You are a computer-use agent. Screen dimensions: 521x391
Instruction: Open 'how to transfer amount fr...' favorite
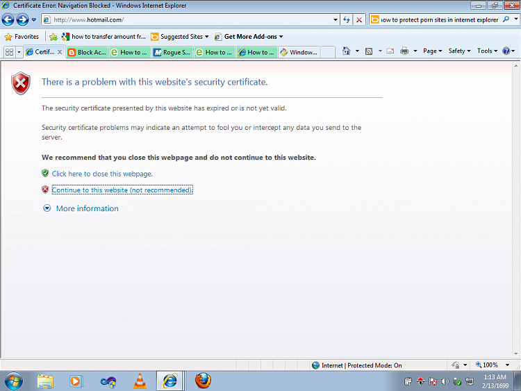[x=104, y=37]
